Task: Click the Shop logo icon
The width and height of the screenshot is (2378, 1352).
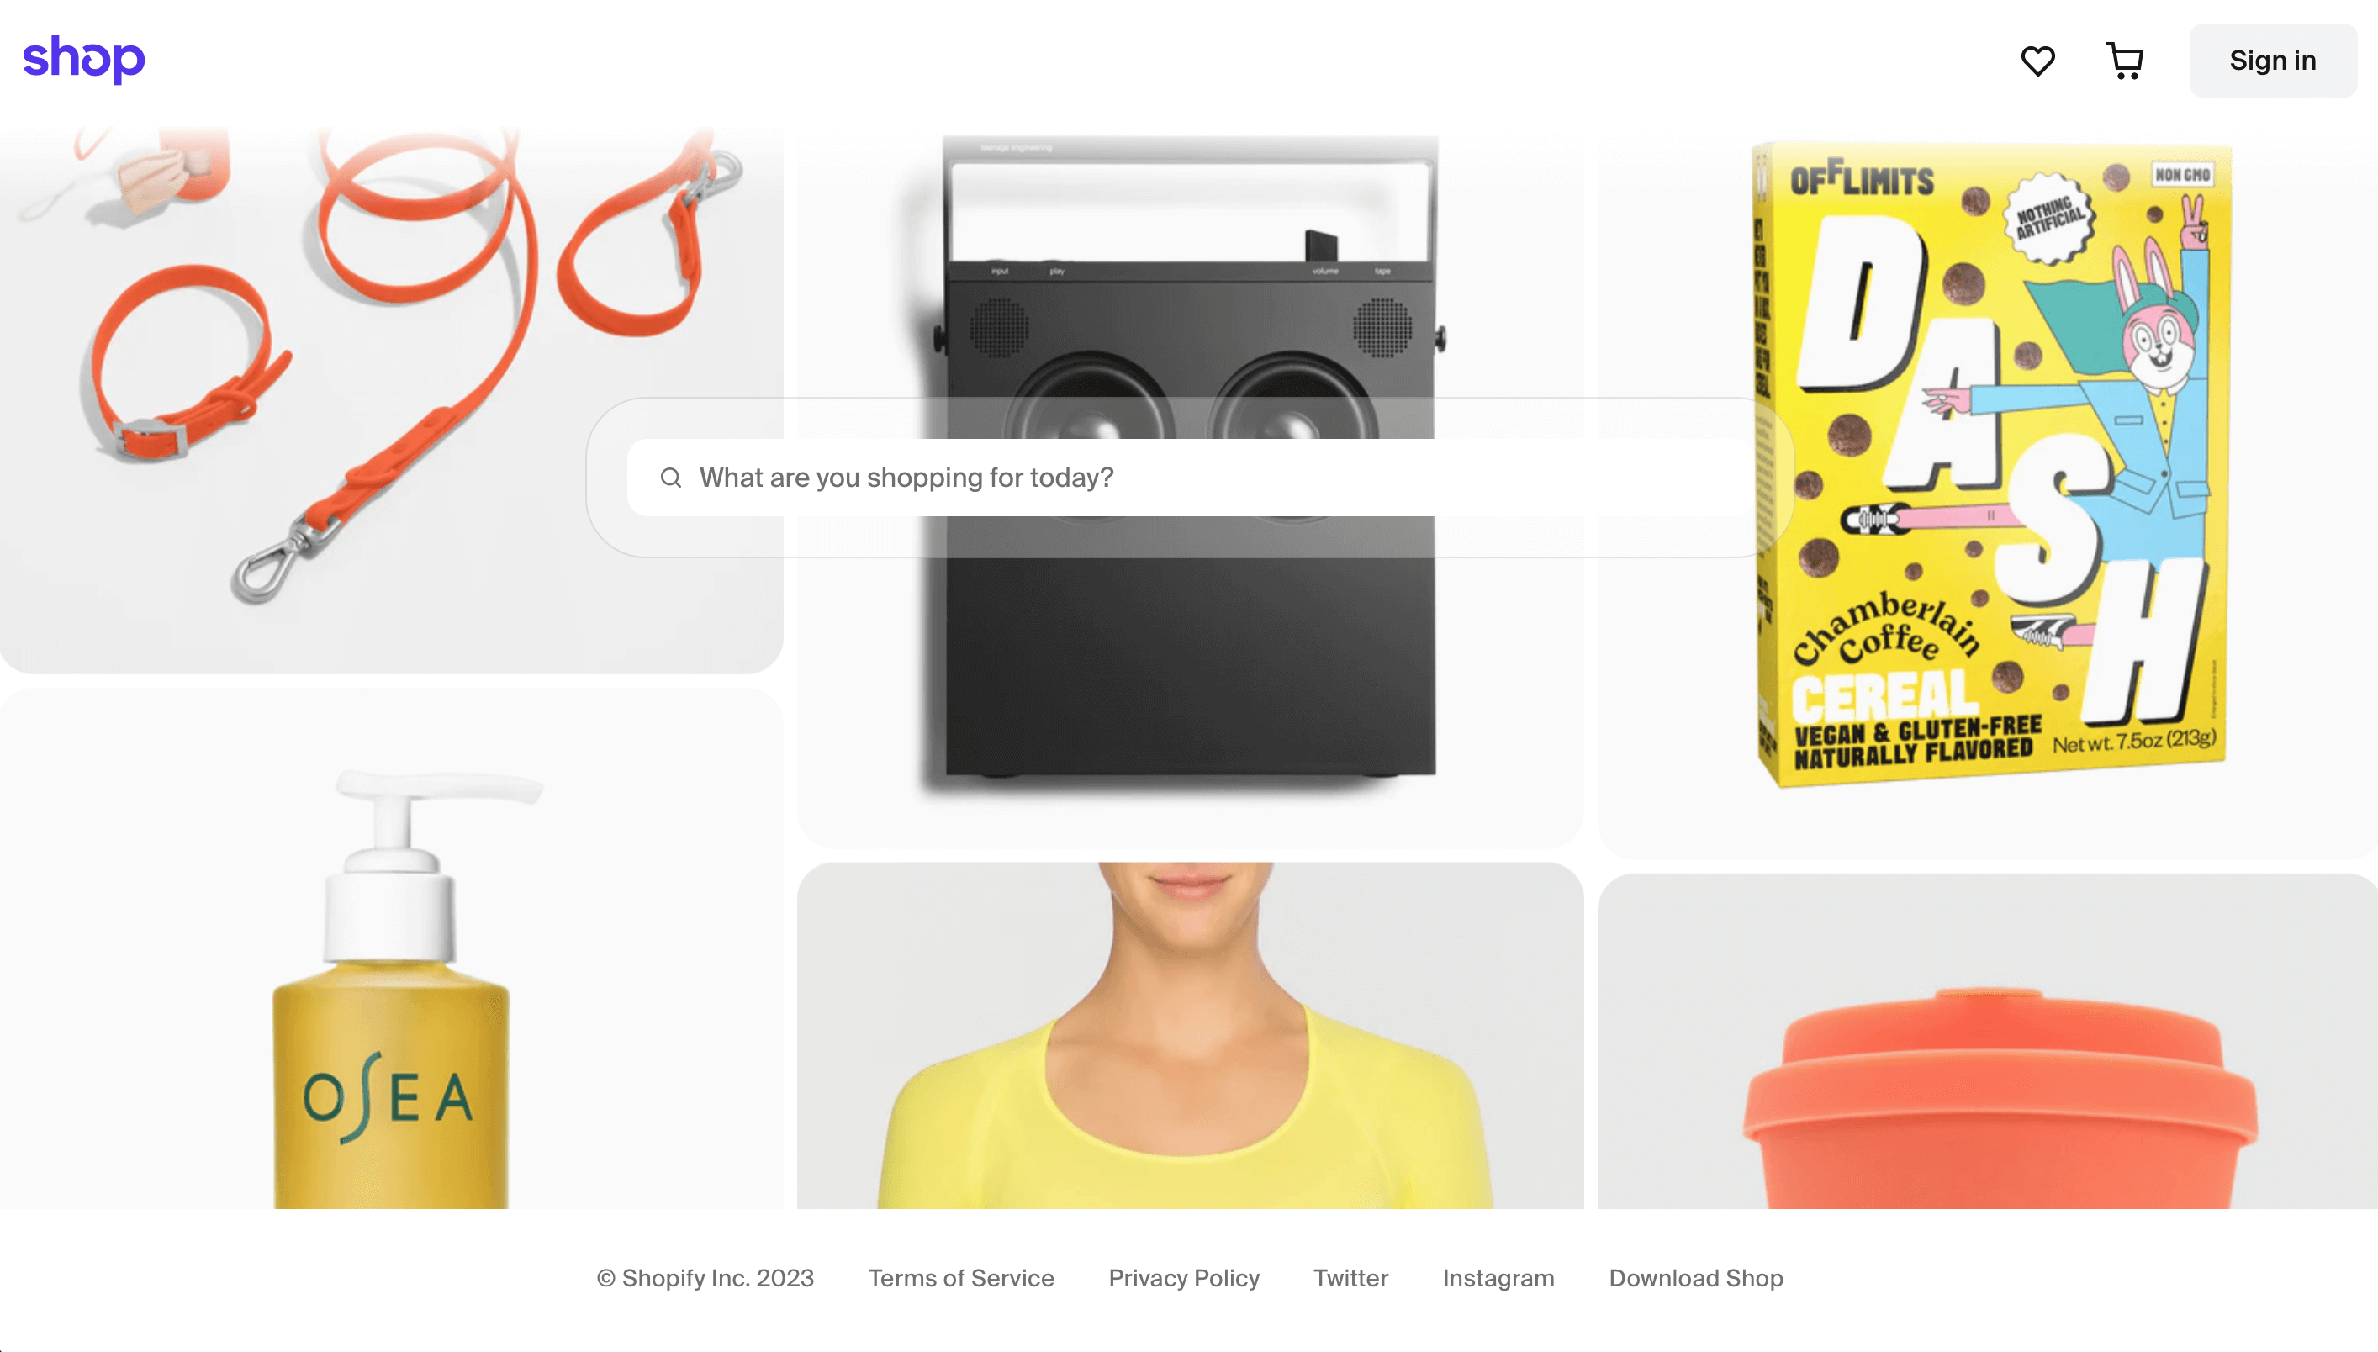Action: pyautogui.click(x=83, y=61)
